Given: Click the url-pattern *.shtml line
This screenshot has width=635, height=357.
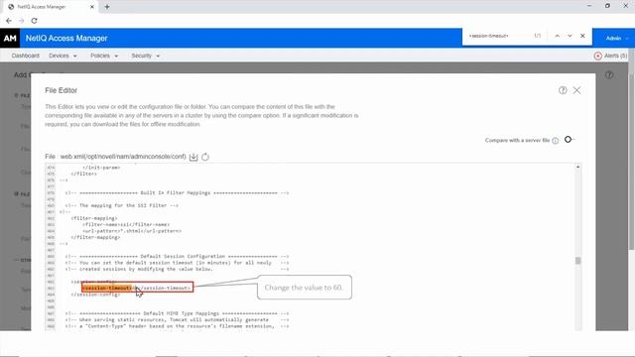Looking at the screenshot, I should click(132, 231).
